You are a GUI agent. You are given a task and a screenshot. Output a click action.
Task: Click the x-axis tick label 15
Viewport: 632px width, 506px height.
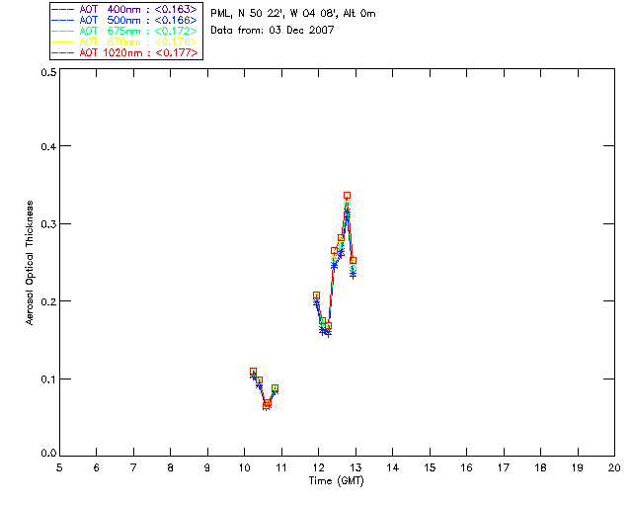coord(430,467)
